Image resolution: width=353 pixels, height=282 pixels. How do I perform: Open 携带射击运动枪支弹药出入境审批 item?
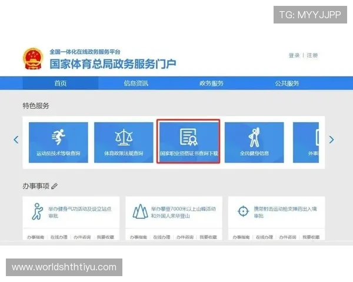tap(285, 212)
